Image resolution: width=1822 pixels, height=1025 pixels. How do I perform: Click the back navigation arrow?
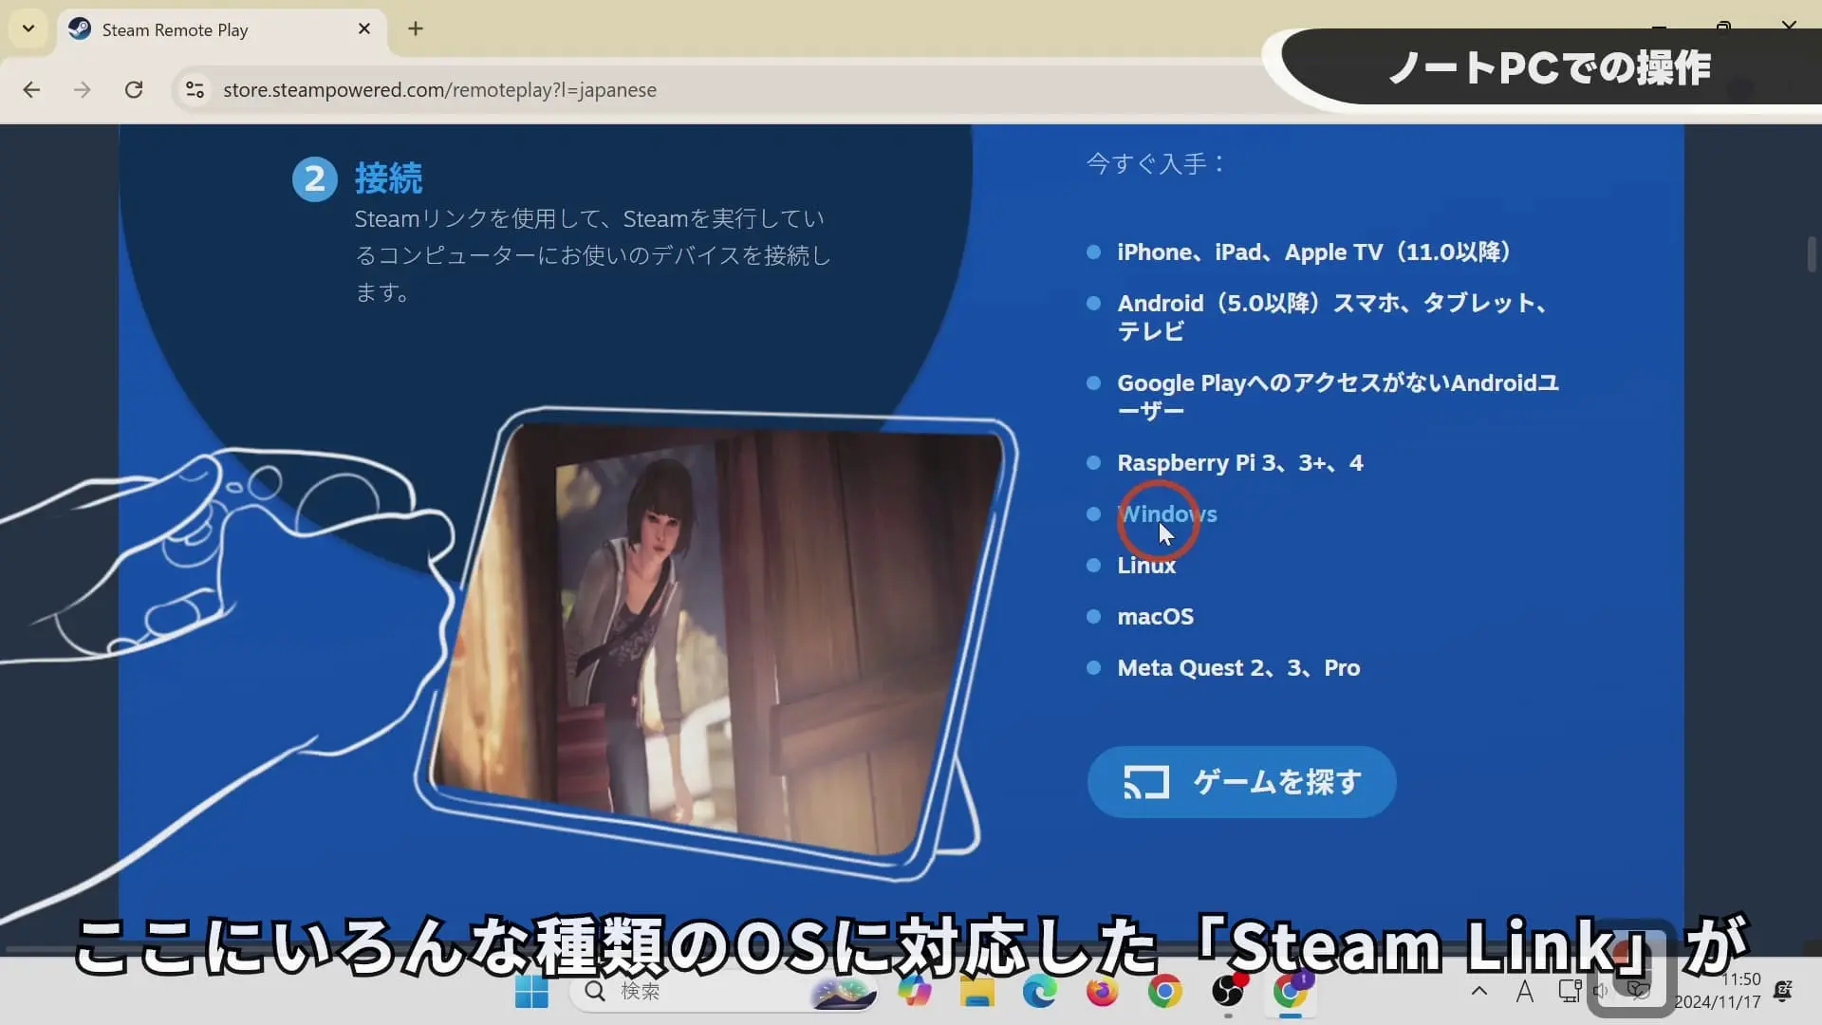31,89
